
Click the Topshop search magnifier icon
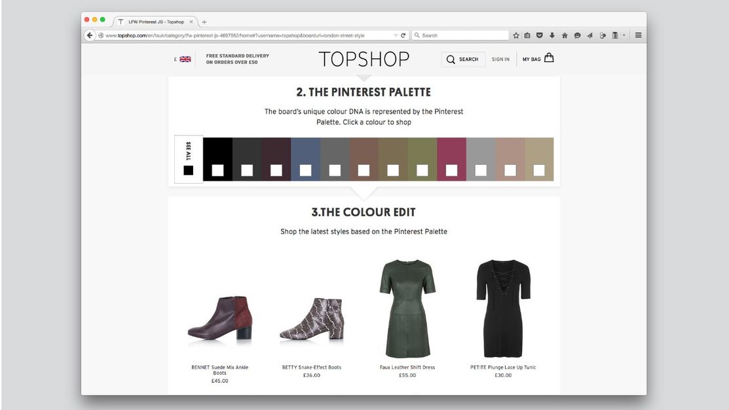point(451,59)
